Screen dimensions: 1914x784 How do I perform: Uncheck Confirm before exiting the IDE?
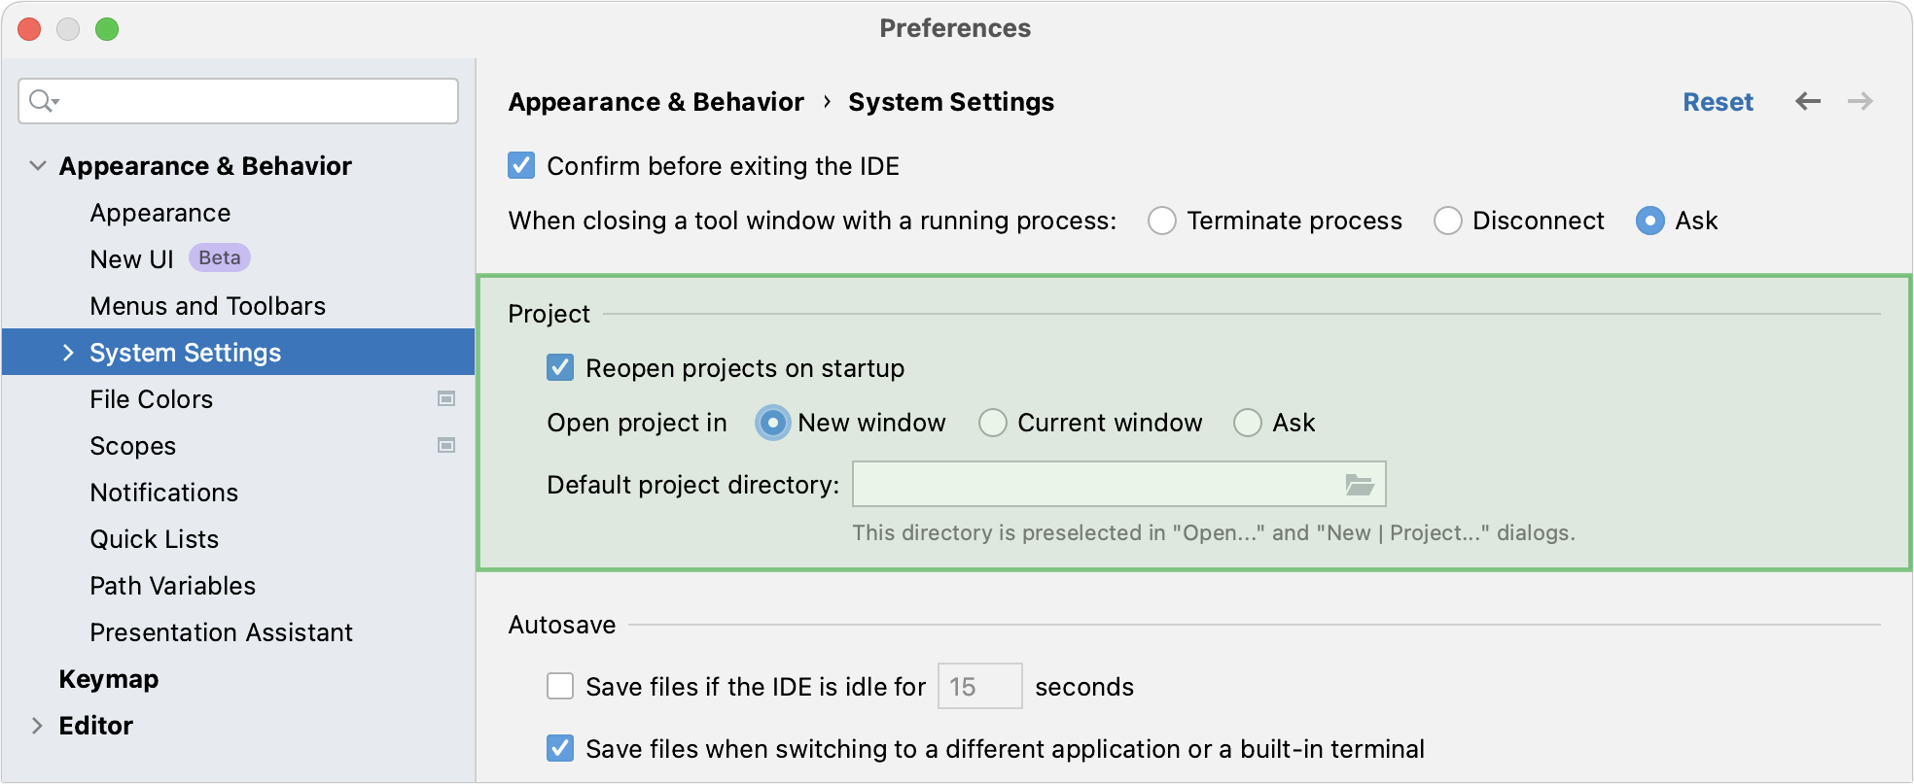point(521,165)
